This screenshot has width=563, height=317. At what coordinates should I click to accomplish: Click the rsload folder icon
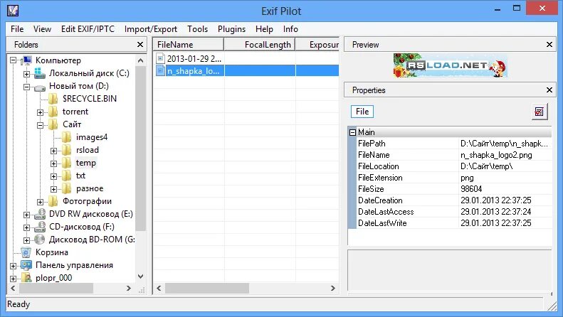coord(66,150)
